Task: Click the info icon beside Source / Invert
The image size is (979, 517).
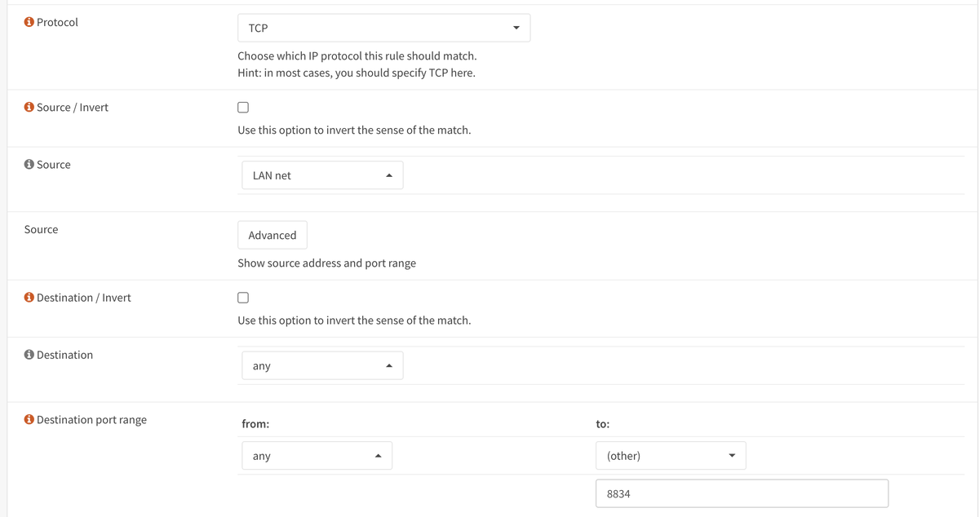Action: 29,108
